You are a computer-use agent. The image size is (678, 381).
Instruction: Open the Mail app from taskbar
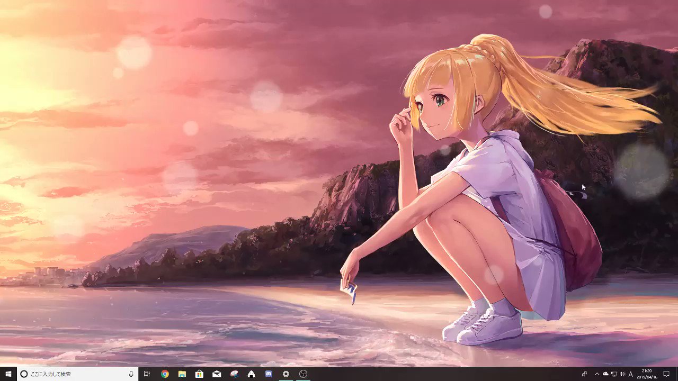(217, 374)
